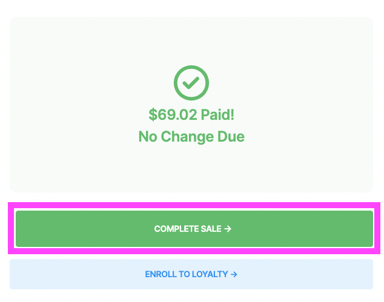Screen dimensions: 384x302
Task: Click the $69.02 amount in the confirmation
Action: tap(173, 114)
